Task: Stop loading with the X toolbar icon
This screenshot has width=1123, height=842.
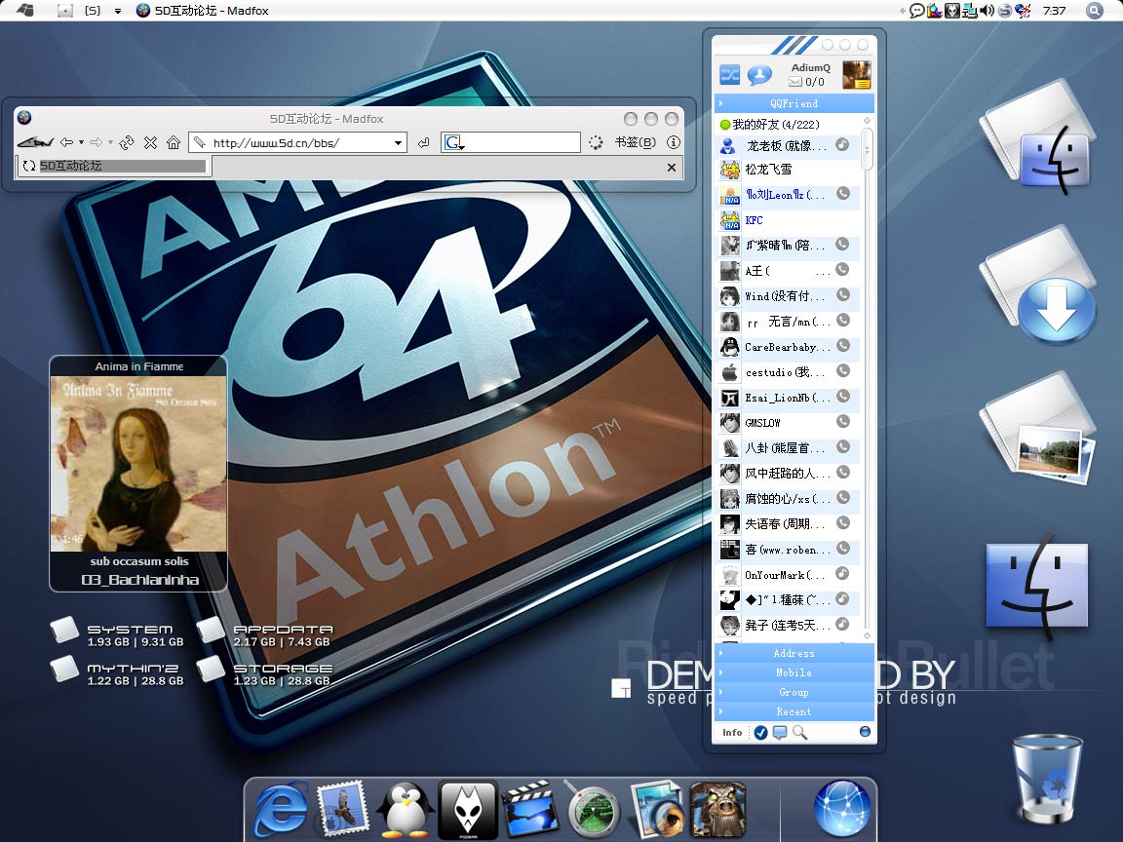Action: coord(150,142)
